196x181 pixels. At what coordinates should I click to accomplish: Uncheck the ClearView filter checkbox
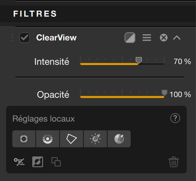click(x=25, y=38)
